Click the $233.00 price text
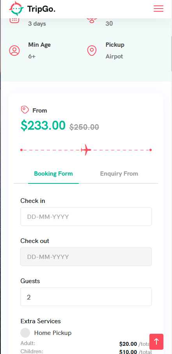172x354 pixels. 43,125
